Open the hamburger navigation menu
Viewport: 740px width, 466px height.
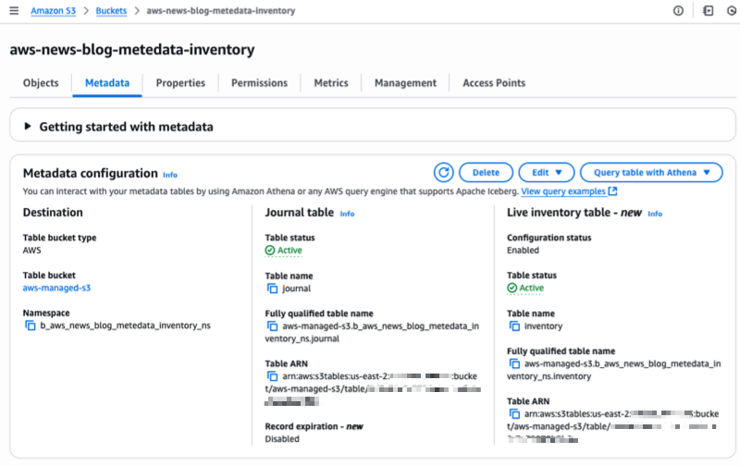14,10
